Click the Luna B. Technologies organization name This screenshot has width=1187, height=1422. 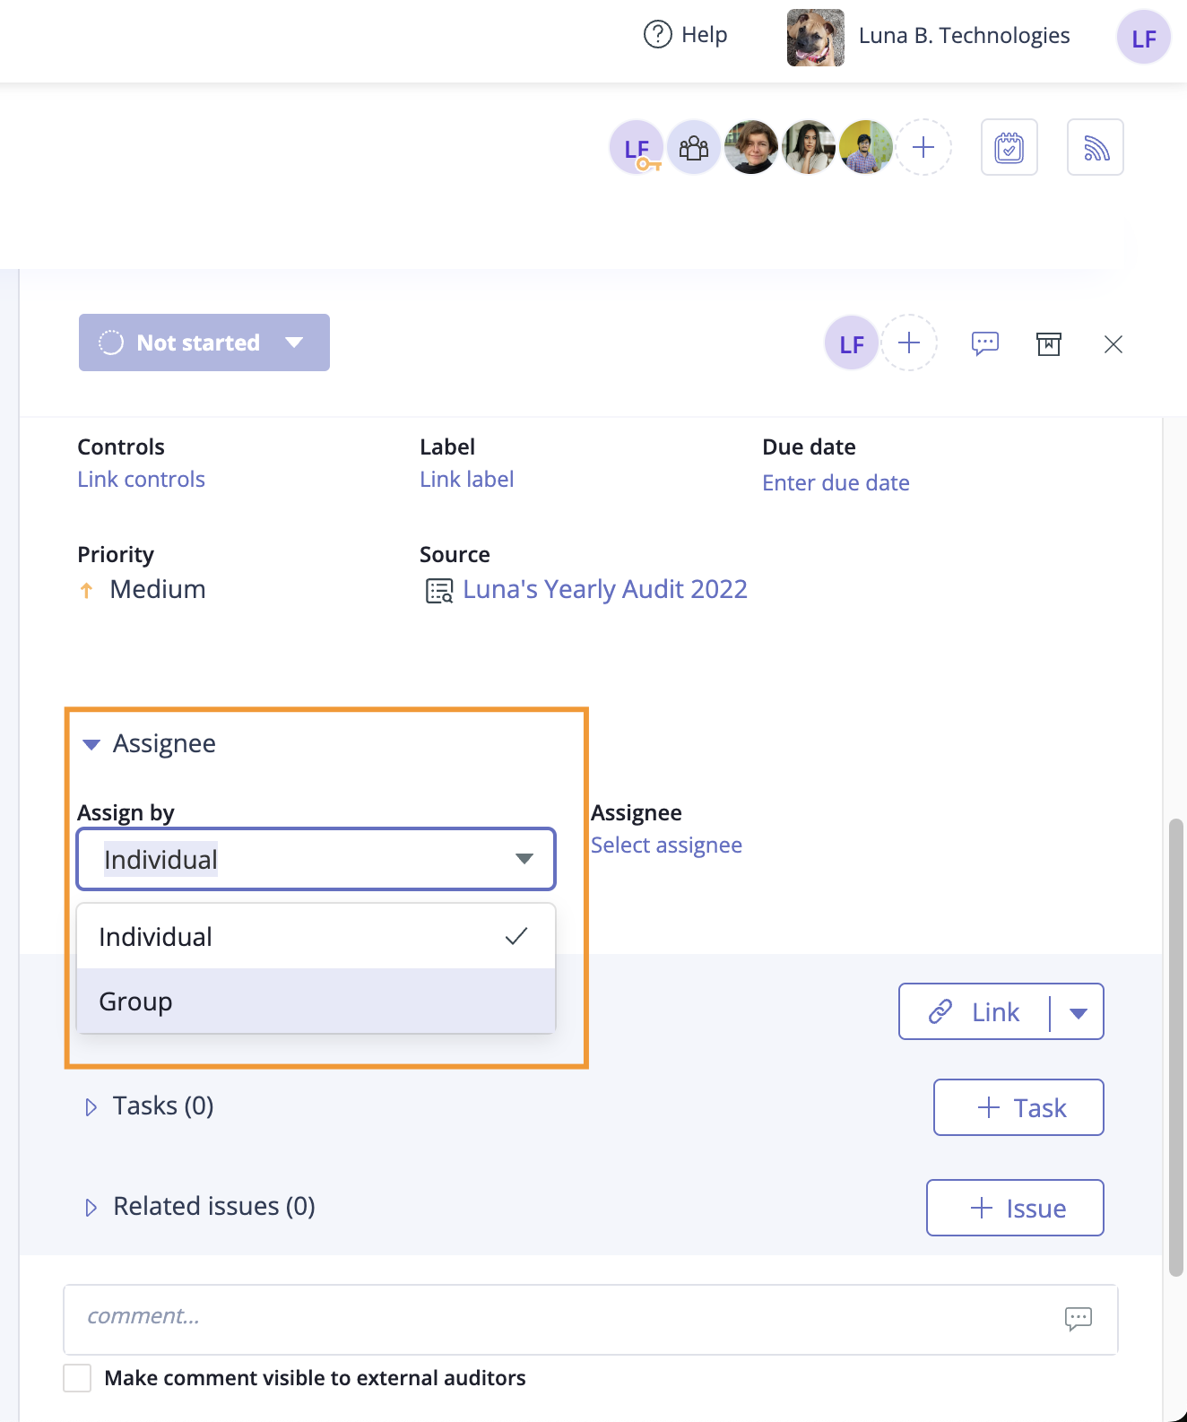point(965,35)
